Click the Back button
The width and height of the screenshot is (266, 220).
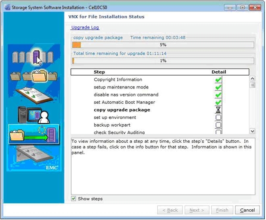tap(170, 210)
